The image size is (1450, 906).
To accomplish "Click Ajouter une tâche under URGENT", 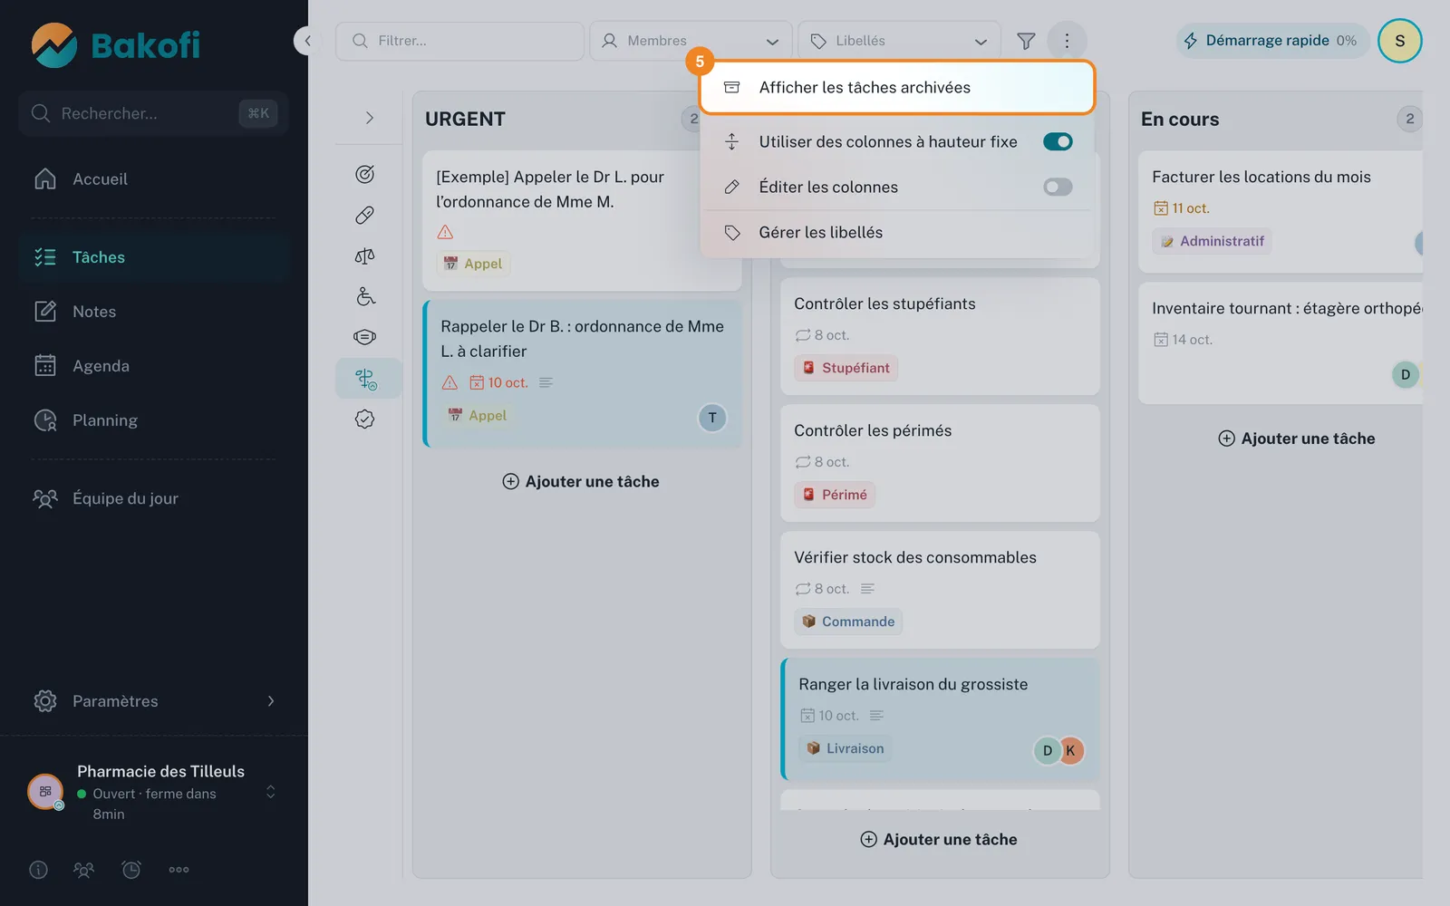I will tap(582, 482).
